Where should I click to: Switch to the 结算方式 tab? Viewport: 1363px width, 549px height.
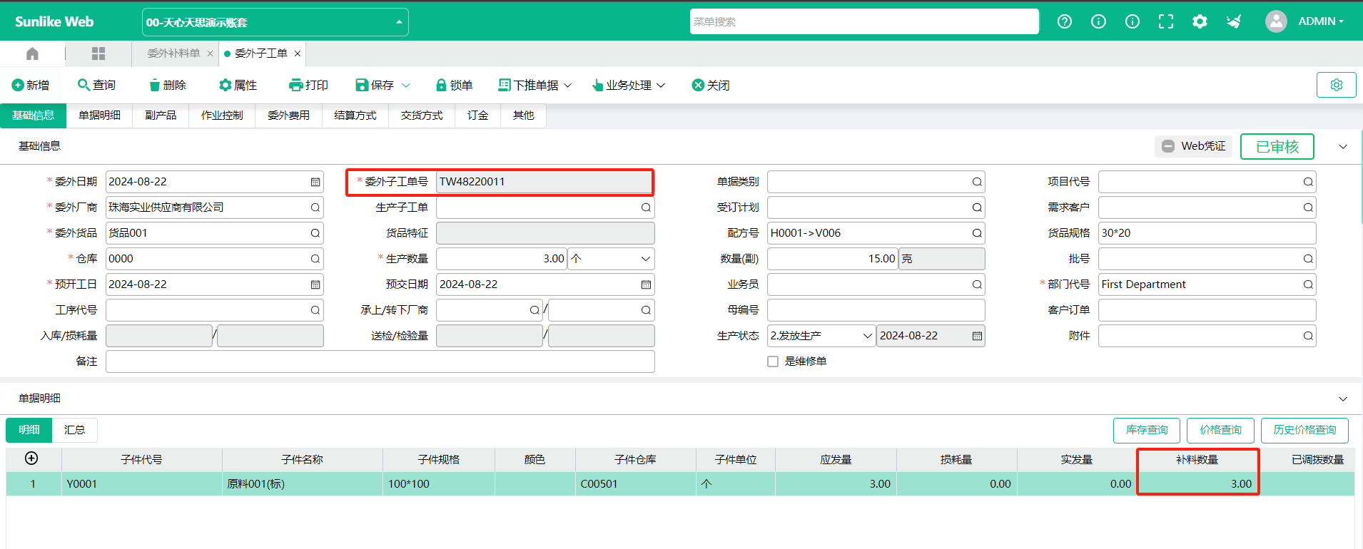[x=355, y=116]
